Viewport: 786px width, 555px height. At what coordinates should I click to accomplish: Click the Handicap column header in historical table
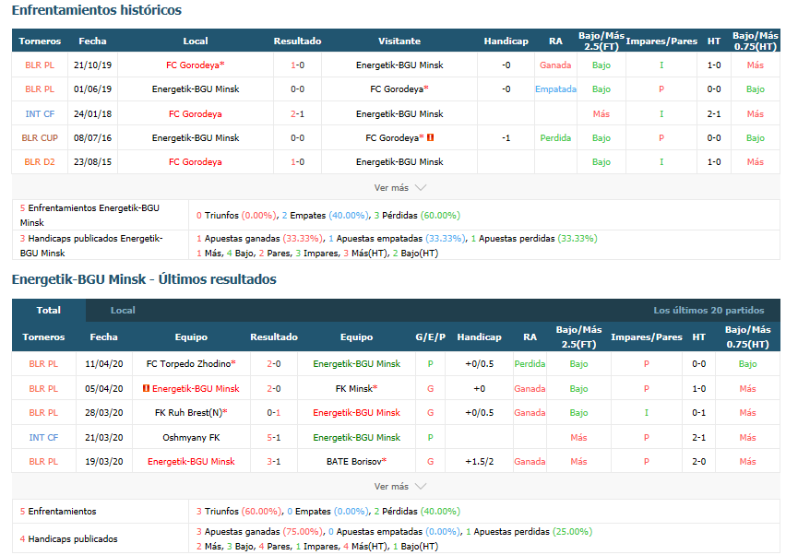pos(506,41)
